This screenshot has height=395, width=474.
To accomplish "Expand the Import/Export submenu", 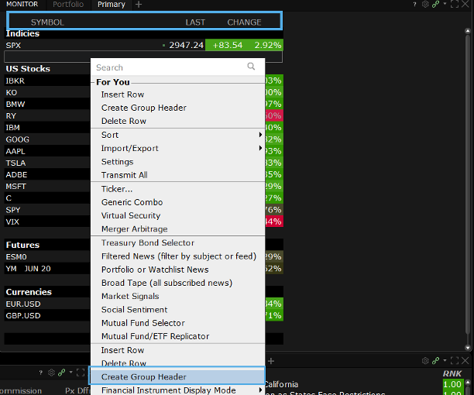I will (x=178, y=148).
